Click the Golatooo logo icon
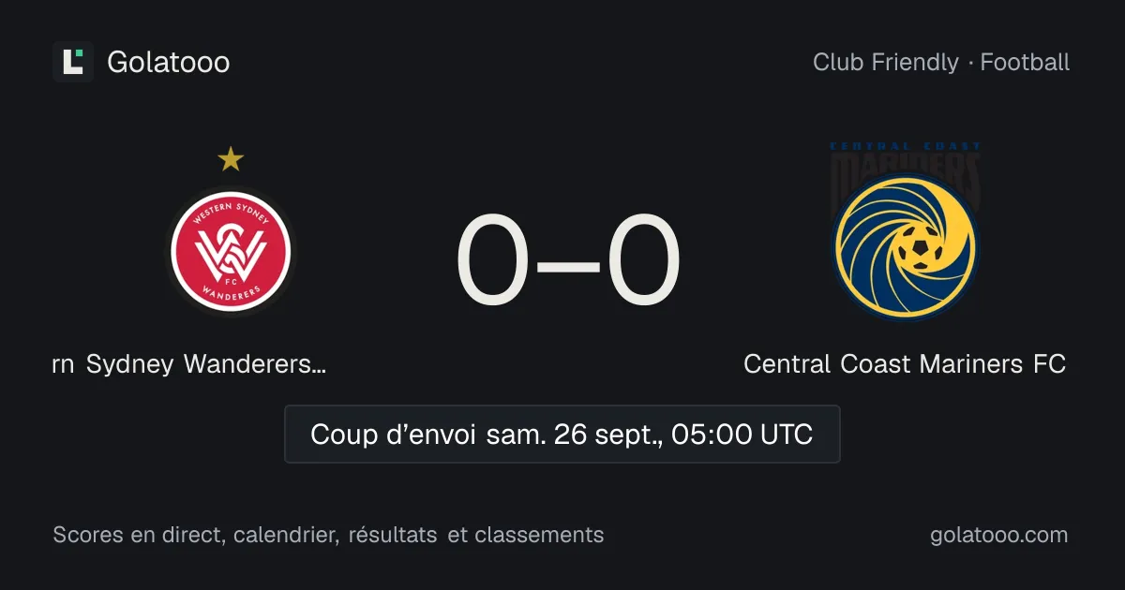The width and height of the screenshot is (1125, 590). point(73,62)
